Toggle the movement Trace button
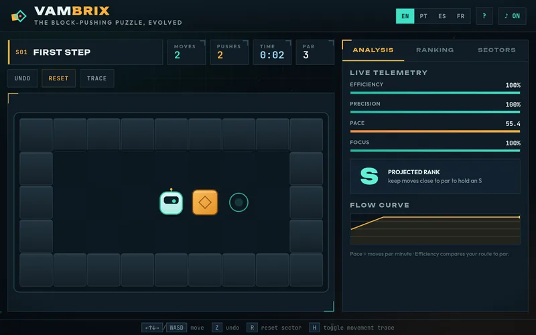The height and width of the screenshot is (335, 536). tap(96, 78)
